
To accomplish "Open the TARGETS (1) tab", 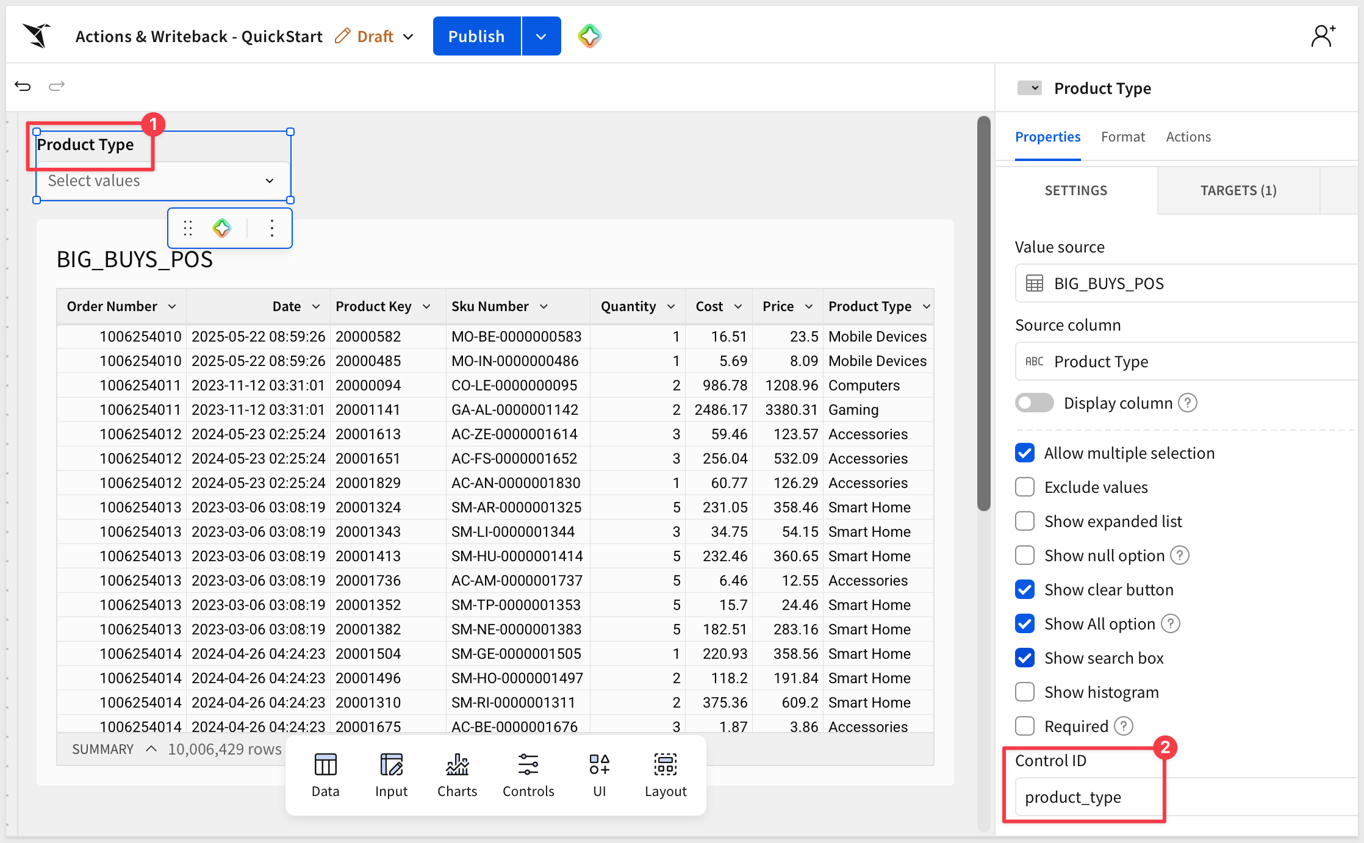I will point(1238,190).
